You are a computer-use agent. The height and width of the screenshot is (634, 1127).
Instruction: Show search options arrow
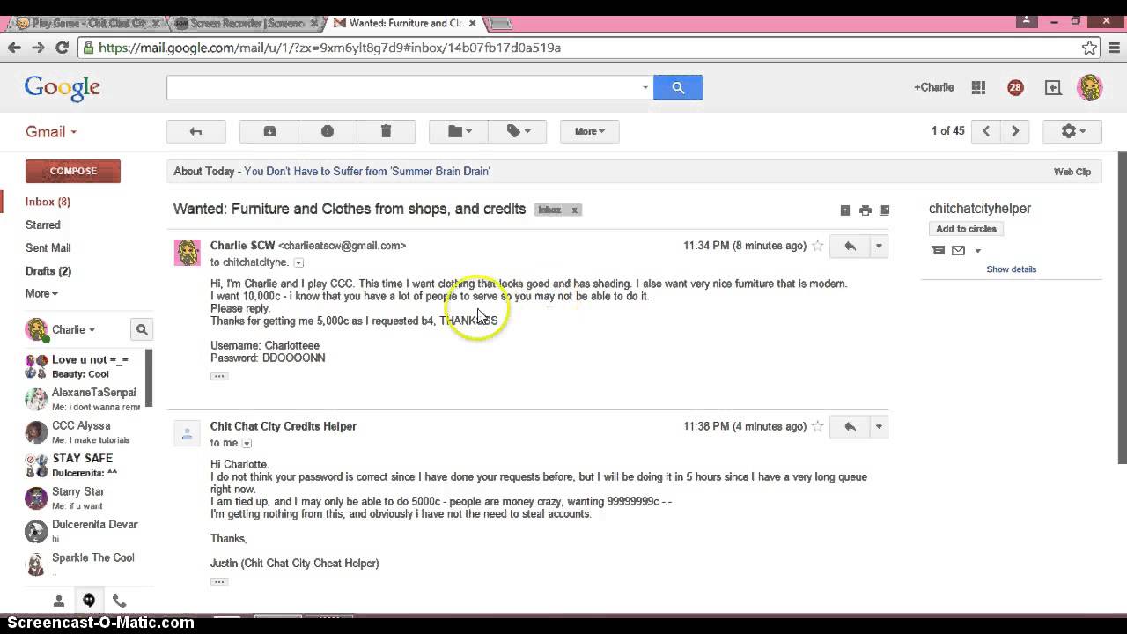click(x=645, y=87)
